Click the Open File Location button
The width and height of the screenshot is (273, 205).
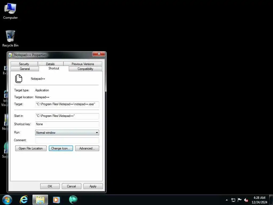pyautogui.click(x=31, y=148)
